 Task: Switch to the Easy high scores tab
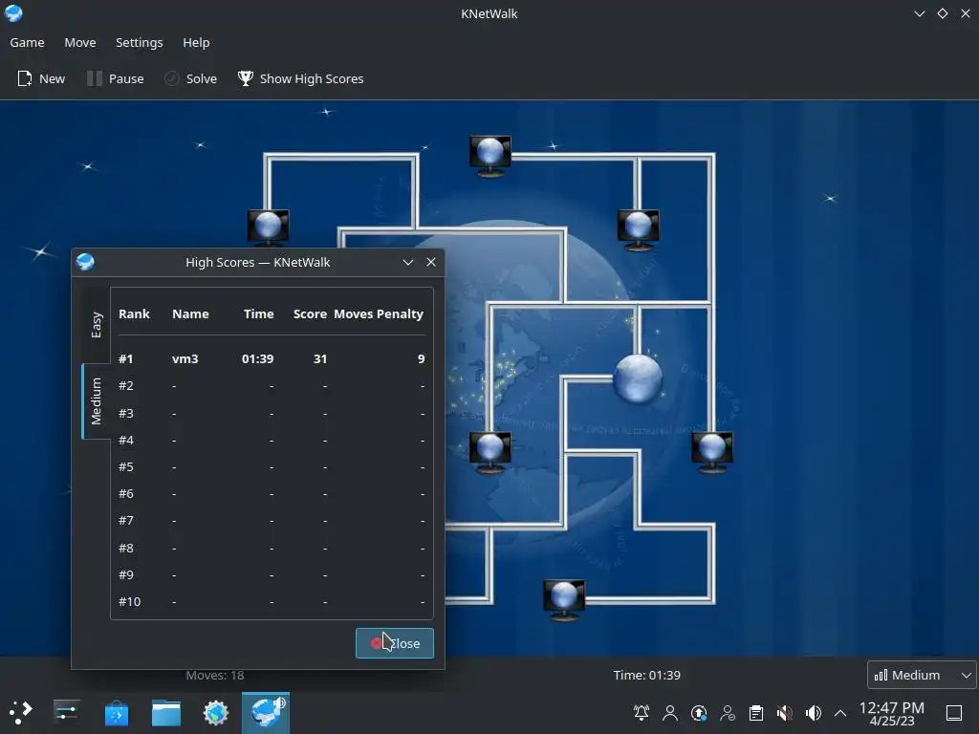click(97, 325)
